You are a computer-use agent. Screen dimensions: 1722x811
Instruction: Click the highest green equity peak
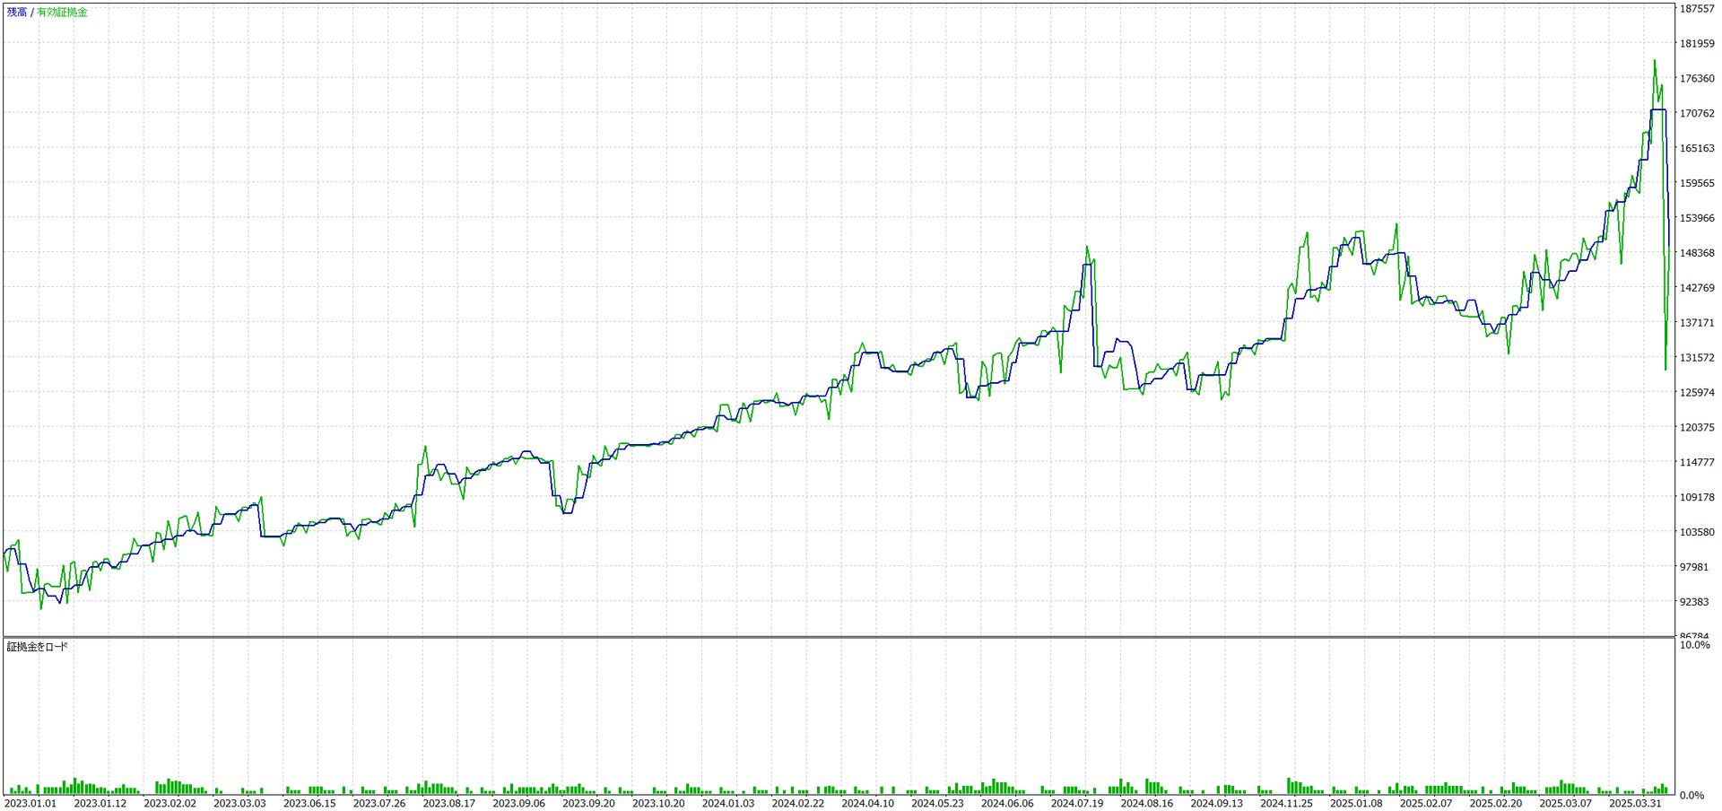click(1654, 61)
